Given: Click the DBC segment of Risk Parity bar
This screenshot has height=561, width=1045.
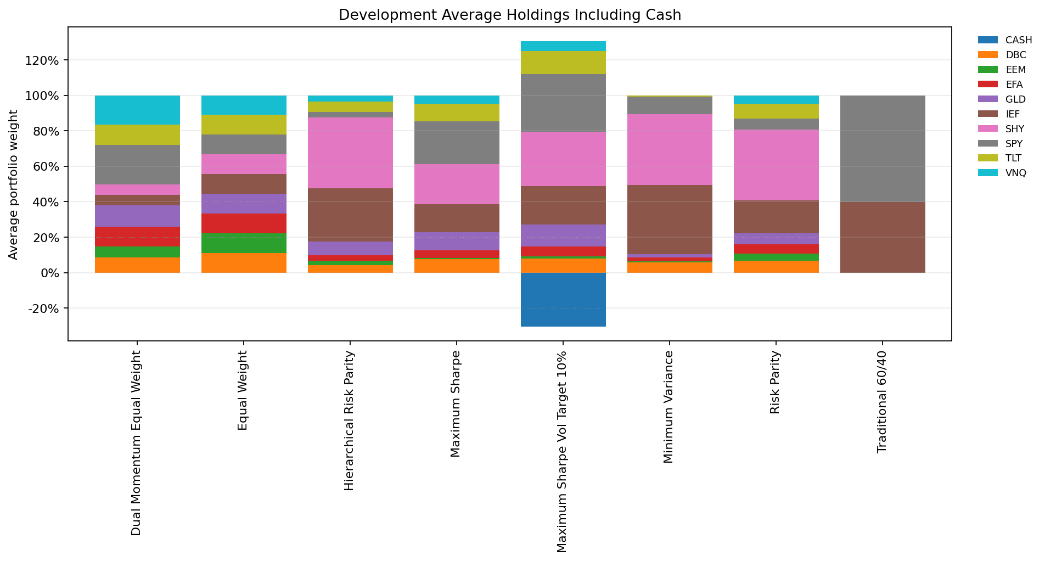Looking at the screenshot, I should (x=776, y=267).
